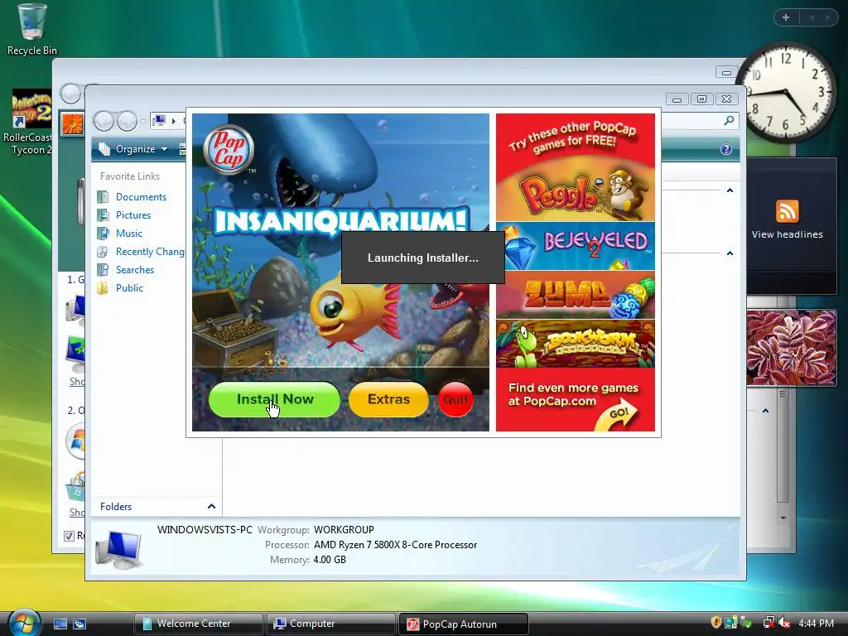The image size is (848, 636).
Task: Expand the Folders pane chevron
Action: coord(211,507)
